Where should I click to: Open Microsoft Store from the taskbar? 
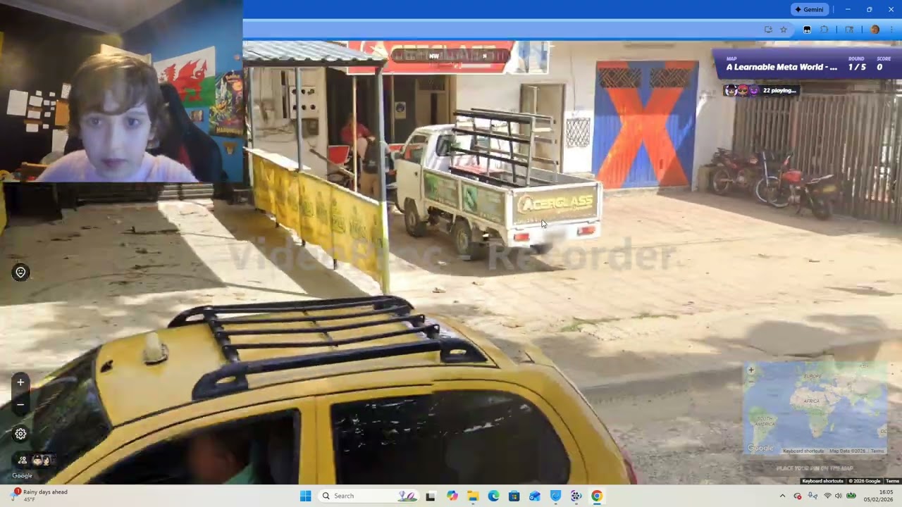pyautogui.click(x=514, y=496)
